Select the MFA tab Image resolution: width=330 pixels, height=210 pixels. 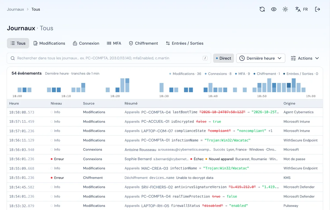pyautogui.click(x=114, y=43)
